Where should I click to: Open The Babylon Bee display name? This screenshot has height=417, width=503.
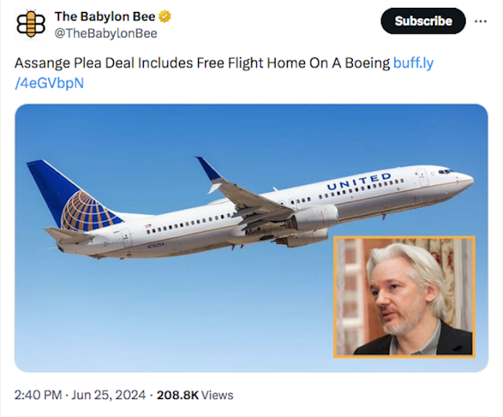pyautogui.click(x=105, y=17)
